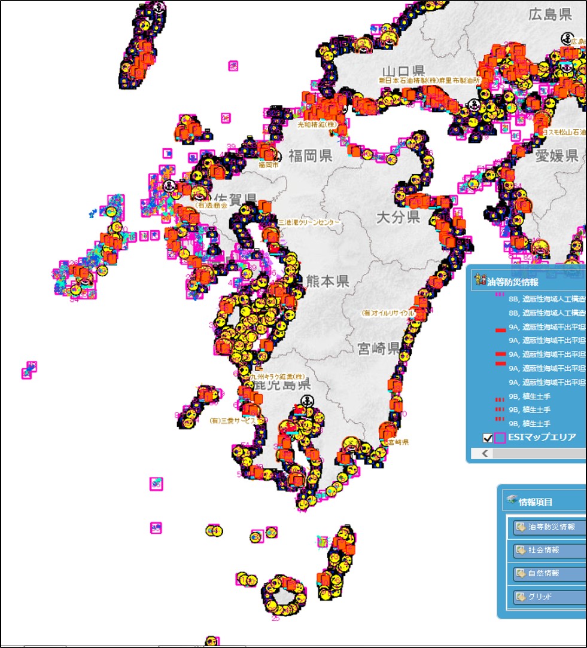The height and width of the screenshot is (648, 587).
Task: Click the 福岡市 map label
Action: 269,164
